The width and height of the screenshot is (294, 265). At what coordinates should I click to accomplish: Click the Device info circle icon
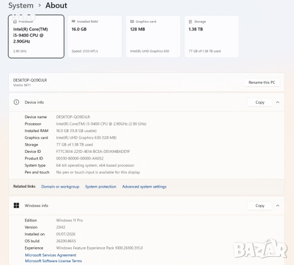coord(17,102)
